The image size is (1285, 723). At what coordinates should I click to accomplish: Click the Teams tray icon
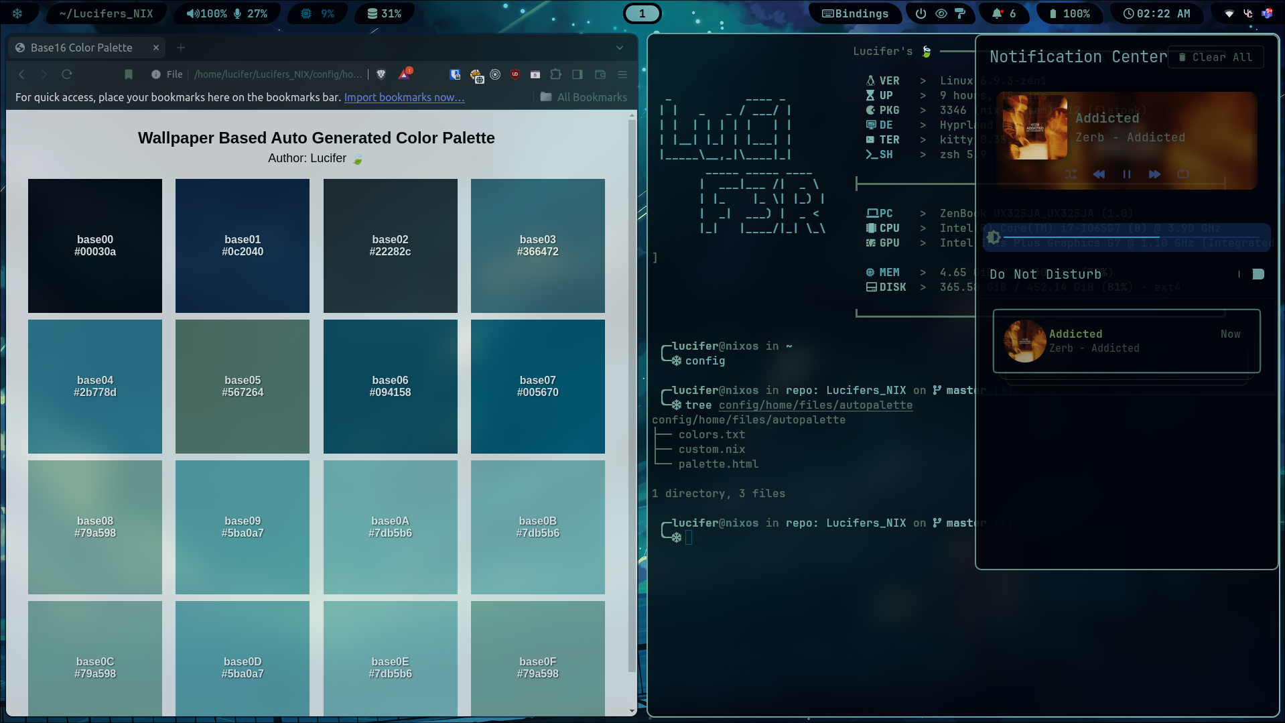coord(1267,13)
